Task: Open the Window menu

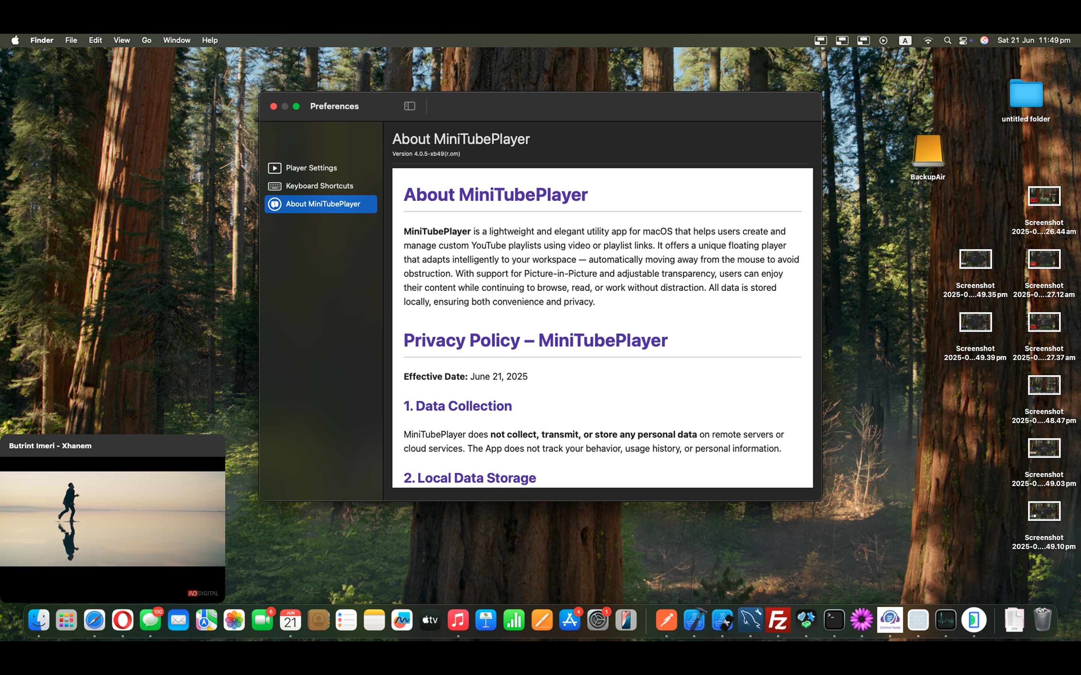Action: [x=176, y=40]
